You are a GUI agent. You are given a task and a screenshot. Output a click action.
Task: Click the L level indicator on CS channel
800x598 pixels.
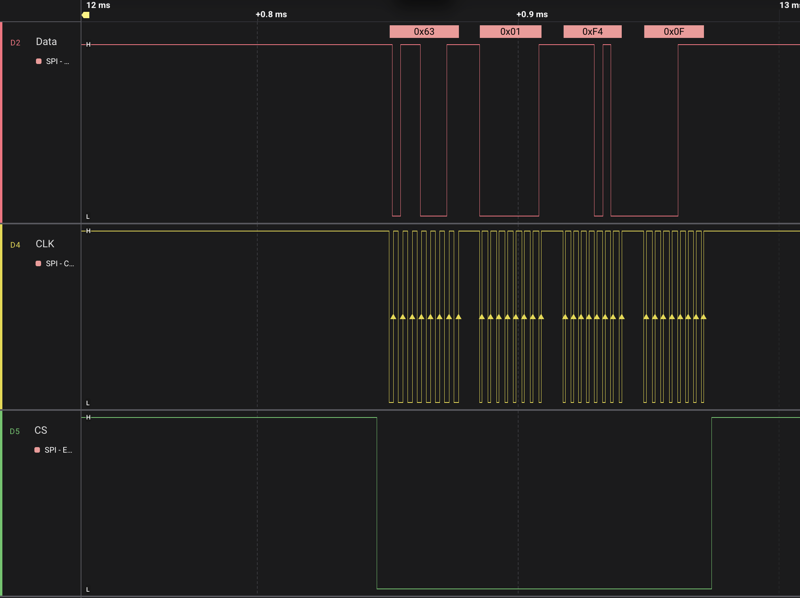88,589
